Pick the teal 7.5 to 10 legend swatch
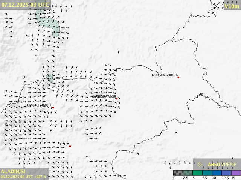241x180 pixels. pyautogui.click(x=207, y=173)
